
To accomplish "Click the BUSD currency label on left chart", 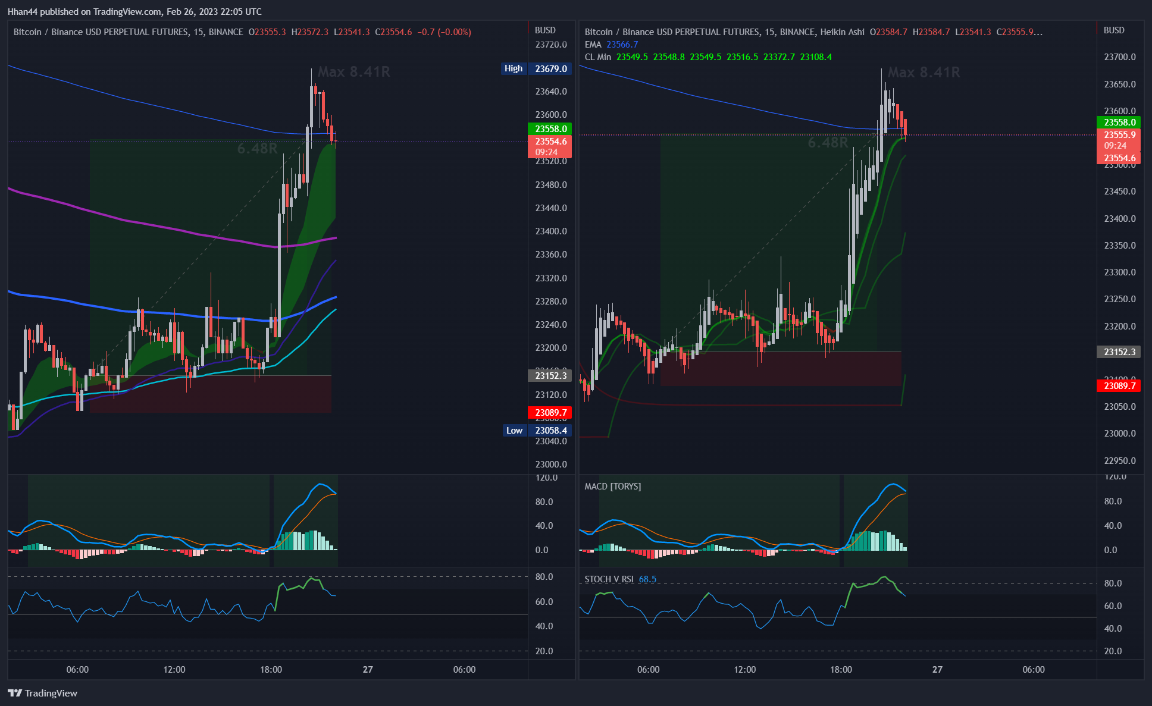I will (x=545, y=30).
